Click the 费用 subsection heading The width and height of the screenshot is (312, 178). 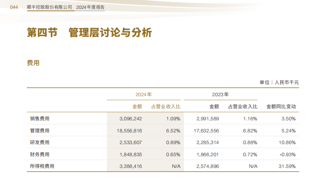[33, 63]
